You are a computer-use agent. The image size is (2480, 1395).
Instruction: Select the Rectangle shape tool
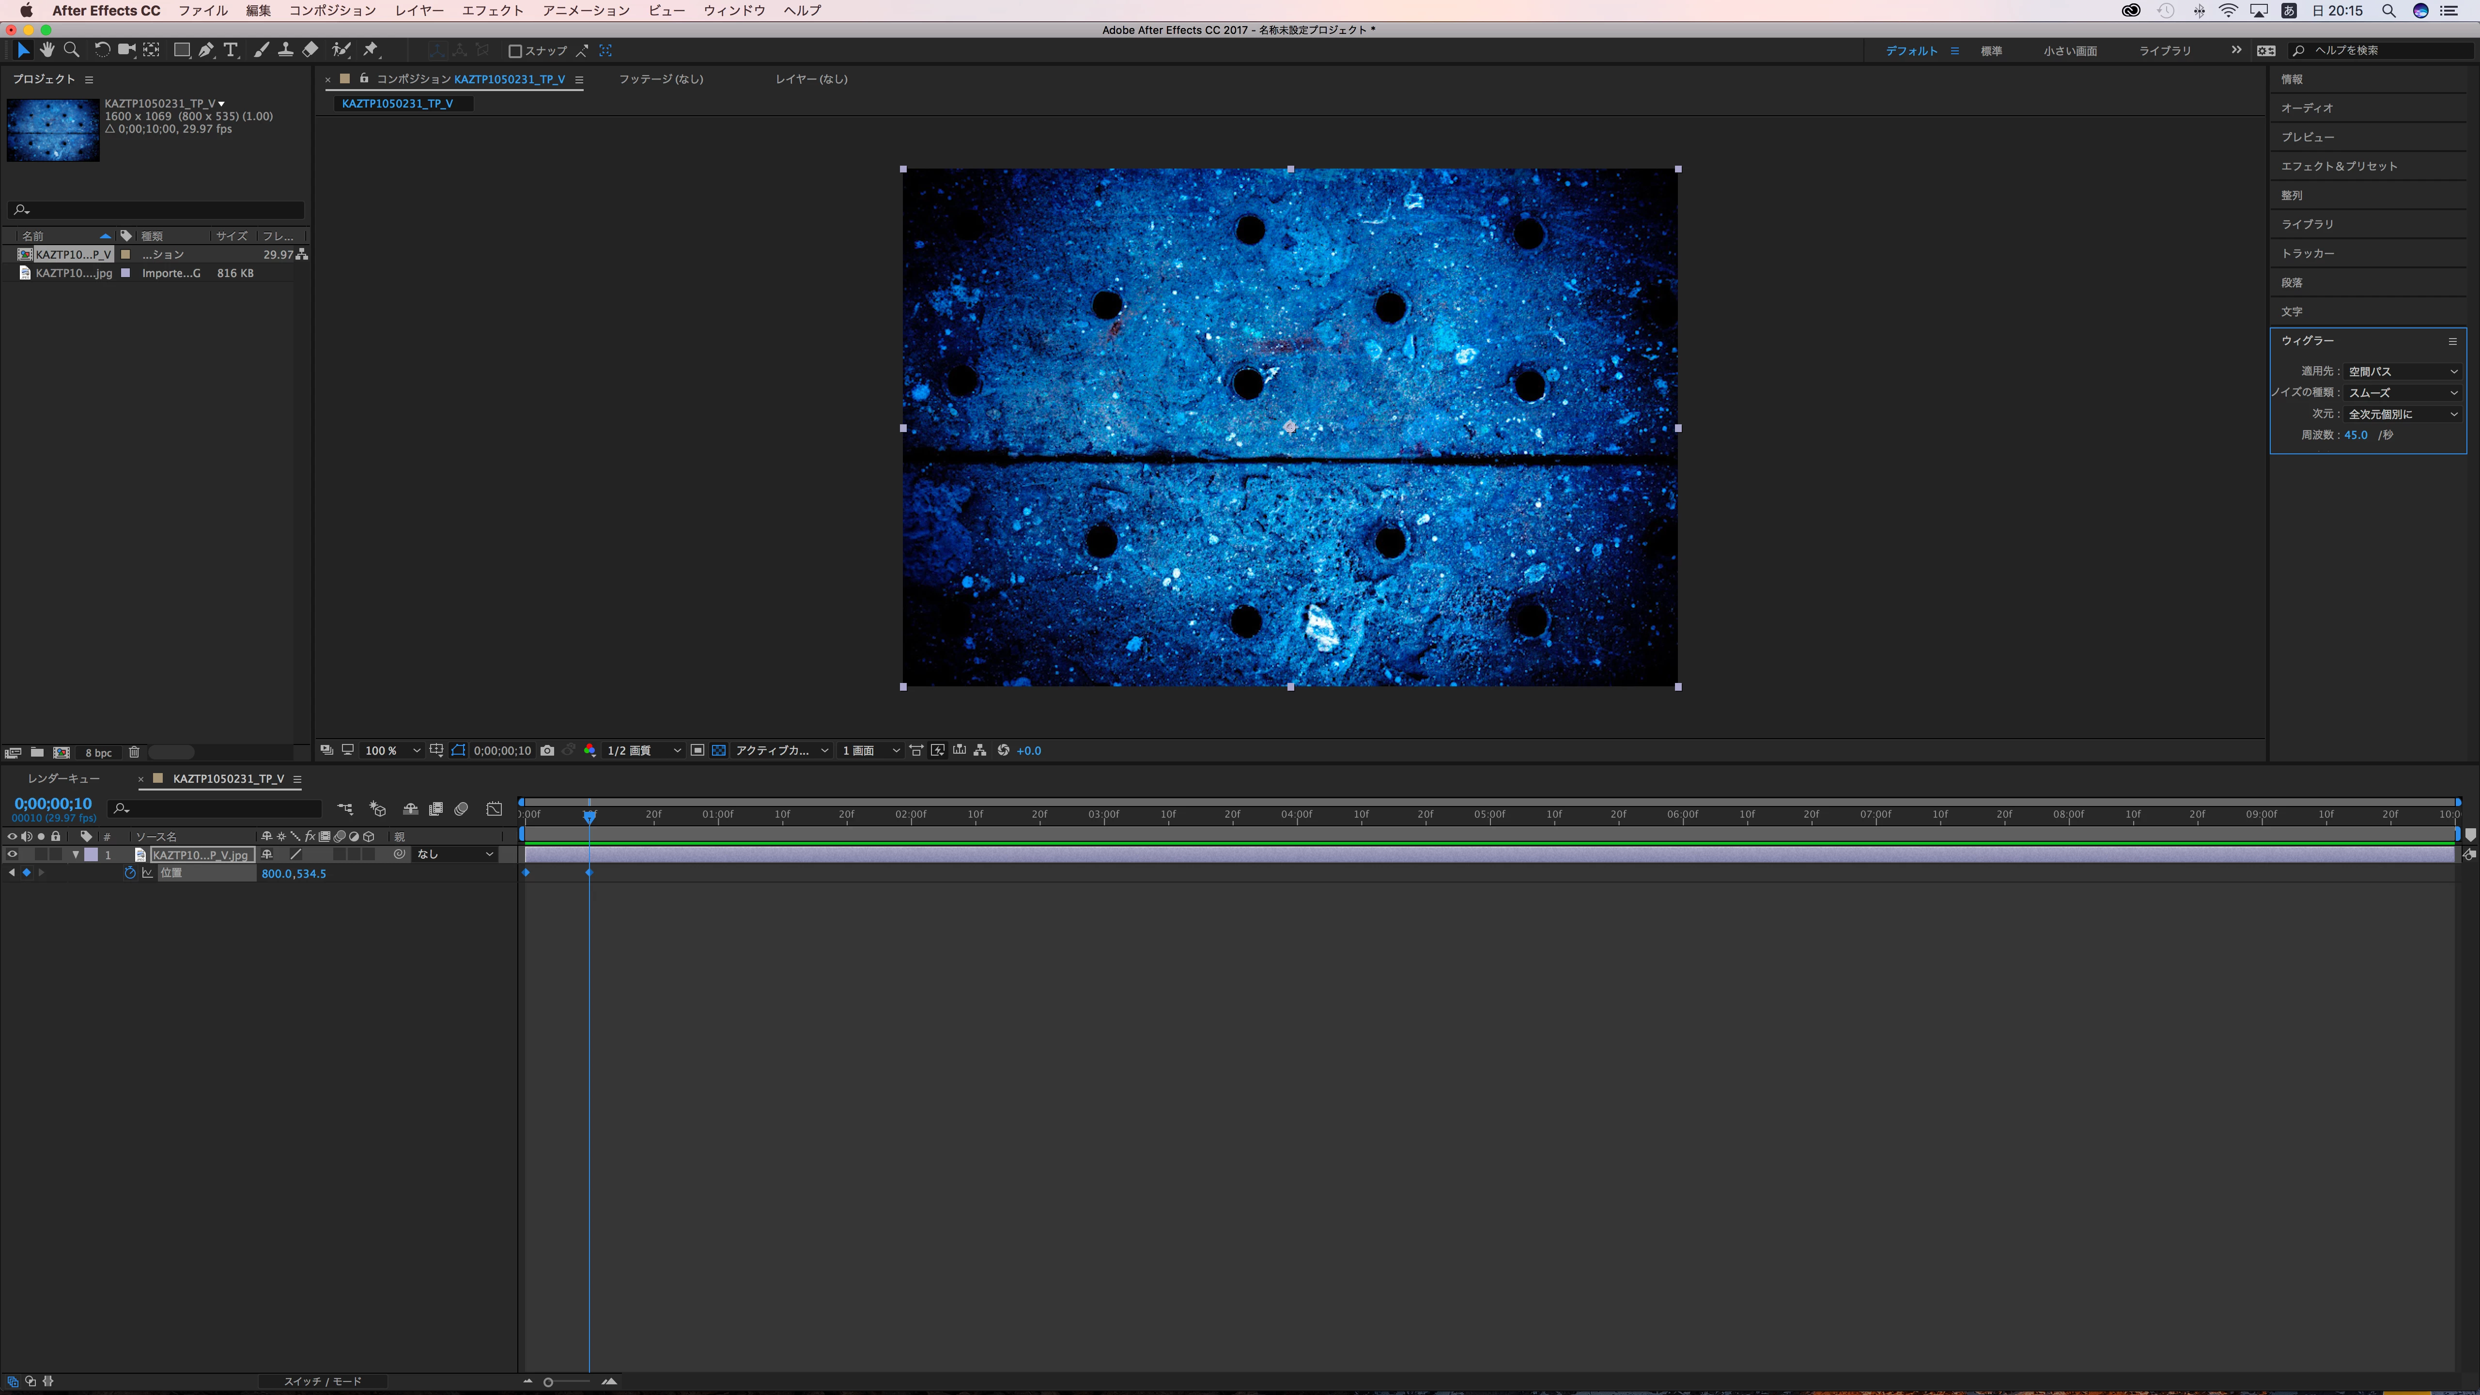coord(181,50)
